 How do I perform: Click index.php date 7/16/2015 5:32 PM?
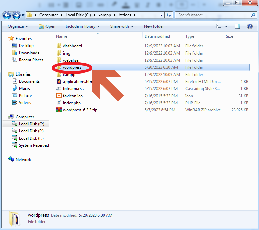pos(161,103)
